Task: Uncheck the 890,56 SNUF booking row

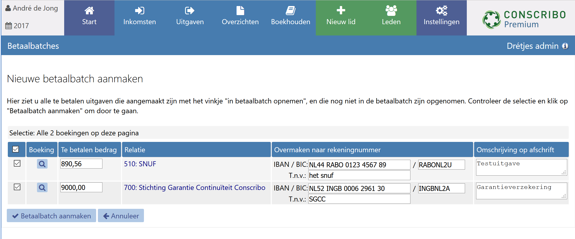Action: (x=17, y=164)
